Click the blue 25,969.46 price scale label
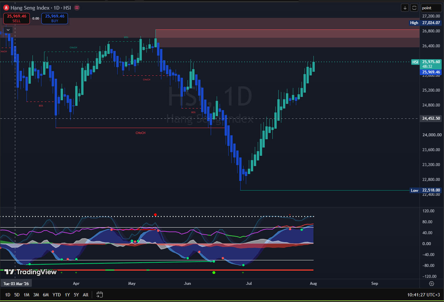444x302 pixels. [431, 72]
